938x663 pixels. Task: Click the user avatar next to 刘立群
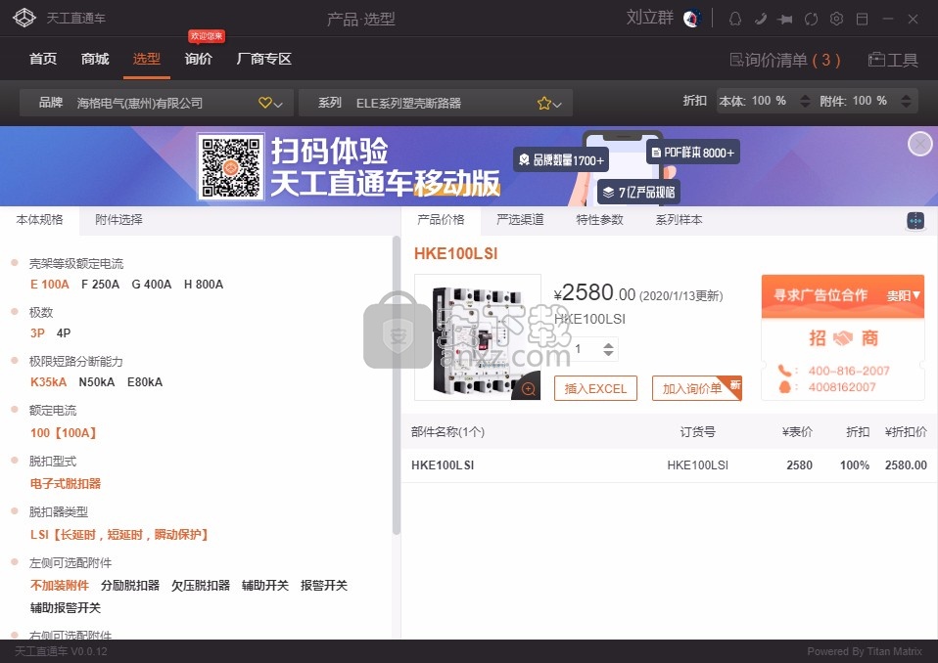[692, 19]
